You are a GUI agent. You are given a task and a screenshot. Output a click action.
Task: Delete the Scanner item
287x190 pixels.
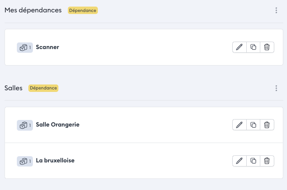click(x=267, y=47)
